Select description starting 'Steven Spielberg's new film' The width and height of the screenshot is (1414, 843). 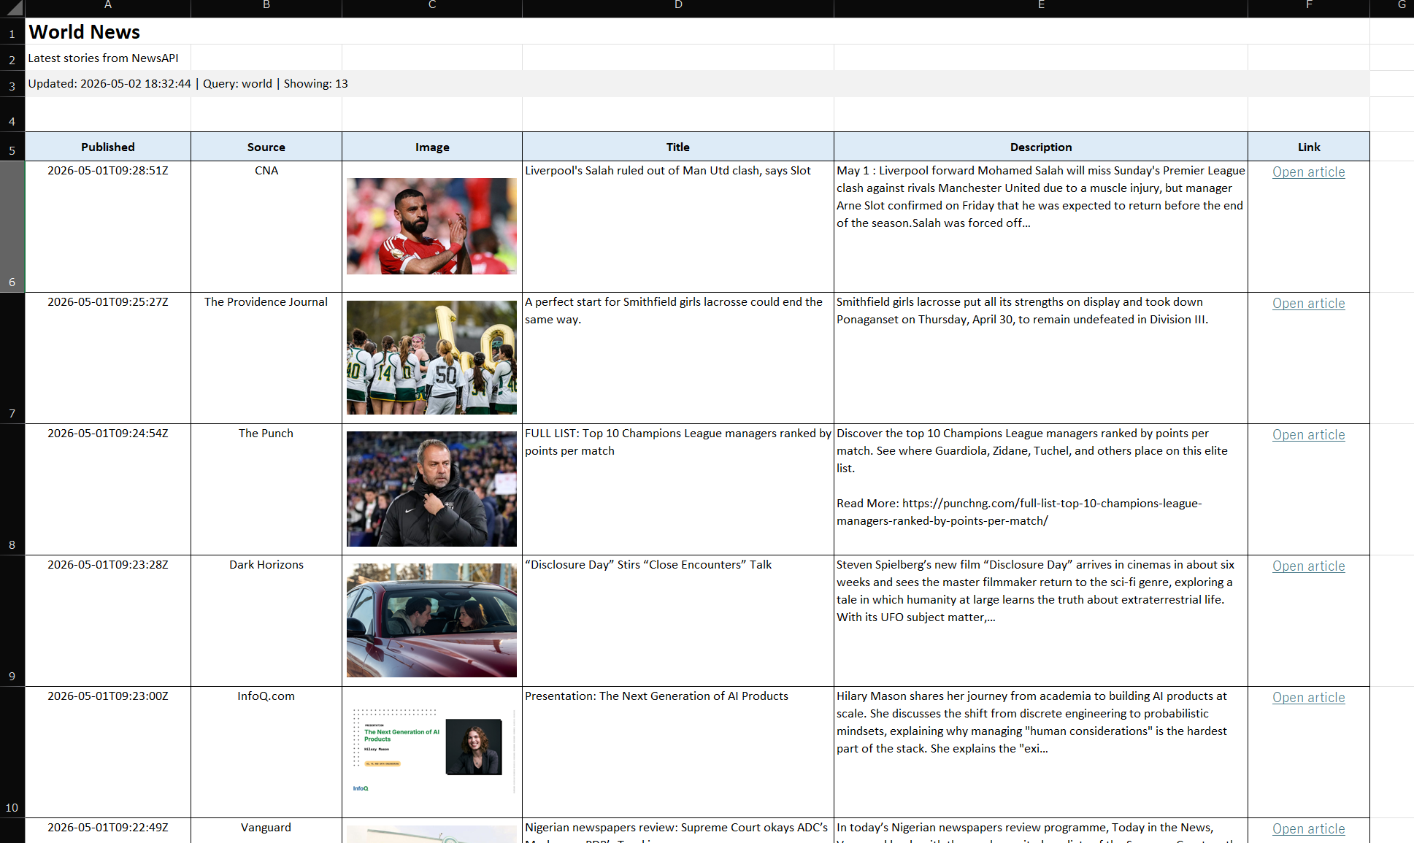click(1041, 621)
